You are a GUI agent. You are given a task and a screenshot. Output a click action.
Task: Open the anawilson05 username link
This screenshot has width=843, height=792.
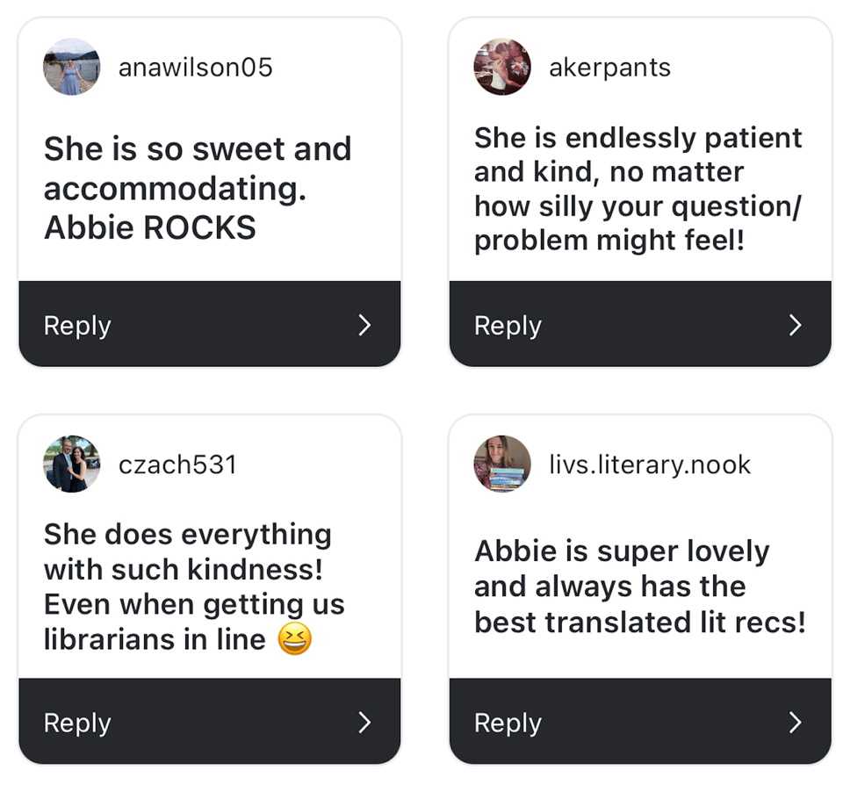click(x=195, y=68)
